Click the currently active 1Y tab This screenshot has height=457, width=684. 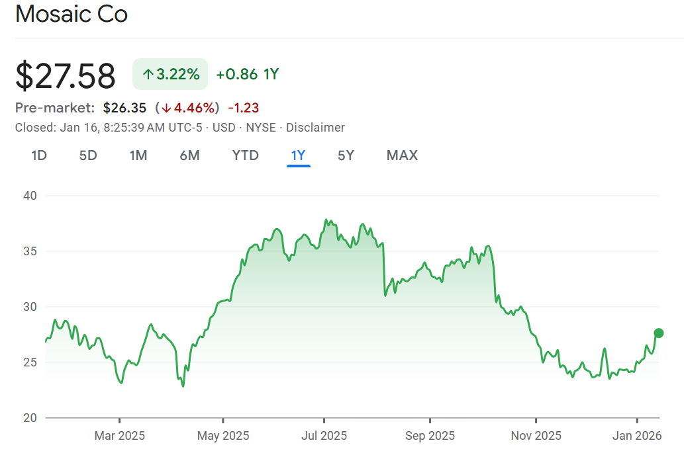pos(298,155)
